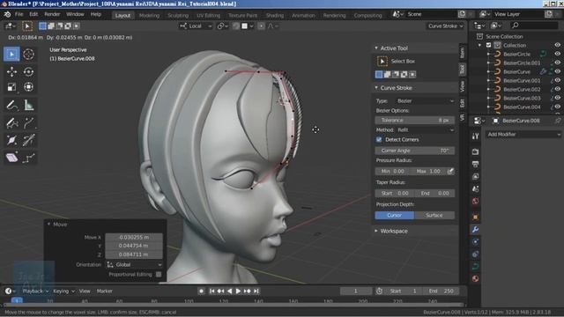Toggle Collection exclude checkbox in outliner
Image resolution: width=564 pixels, height=317 pixels.
pyautogui.click(x=488, y=45)
